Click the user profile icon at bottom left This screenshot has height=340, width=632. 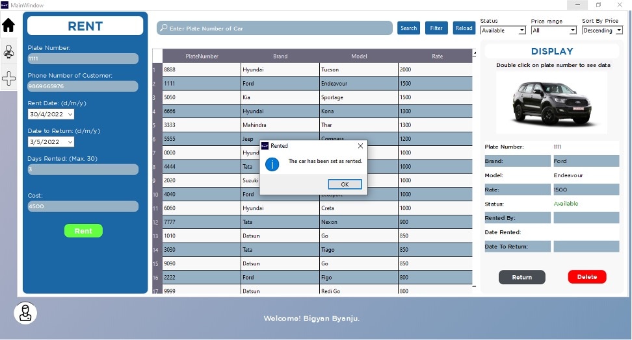(x=25, y=313)
